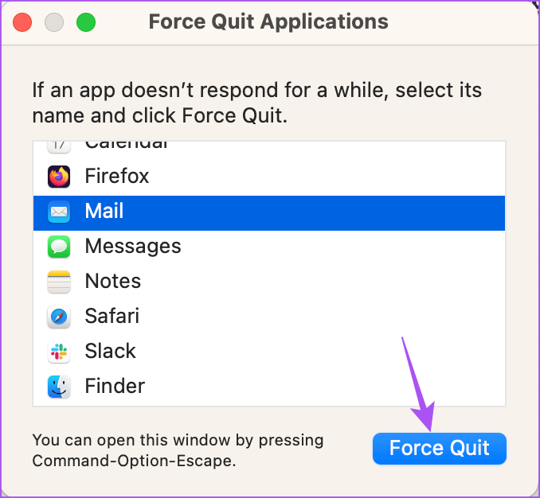Choose Slack by its text label
The image size is (540, 498).
pos(111,352)
